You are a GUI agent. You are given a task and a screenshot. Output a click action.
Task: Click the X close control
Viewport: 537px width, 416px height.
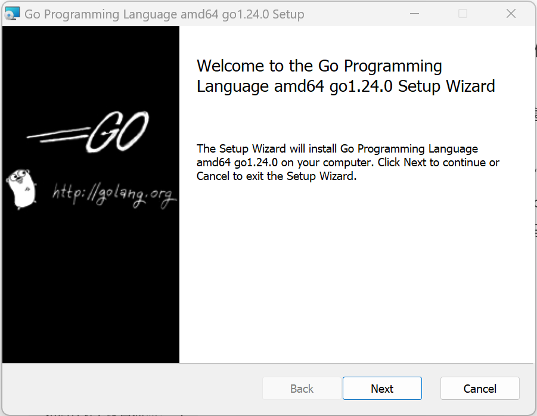tap(511, 13)
